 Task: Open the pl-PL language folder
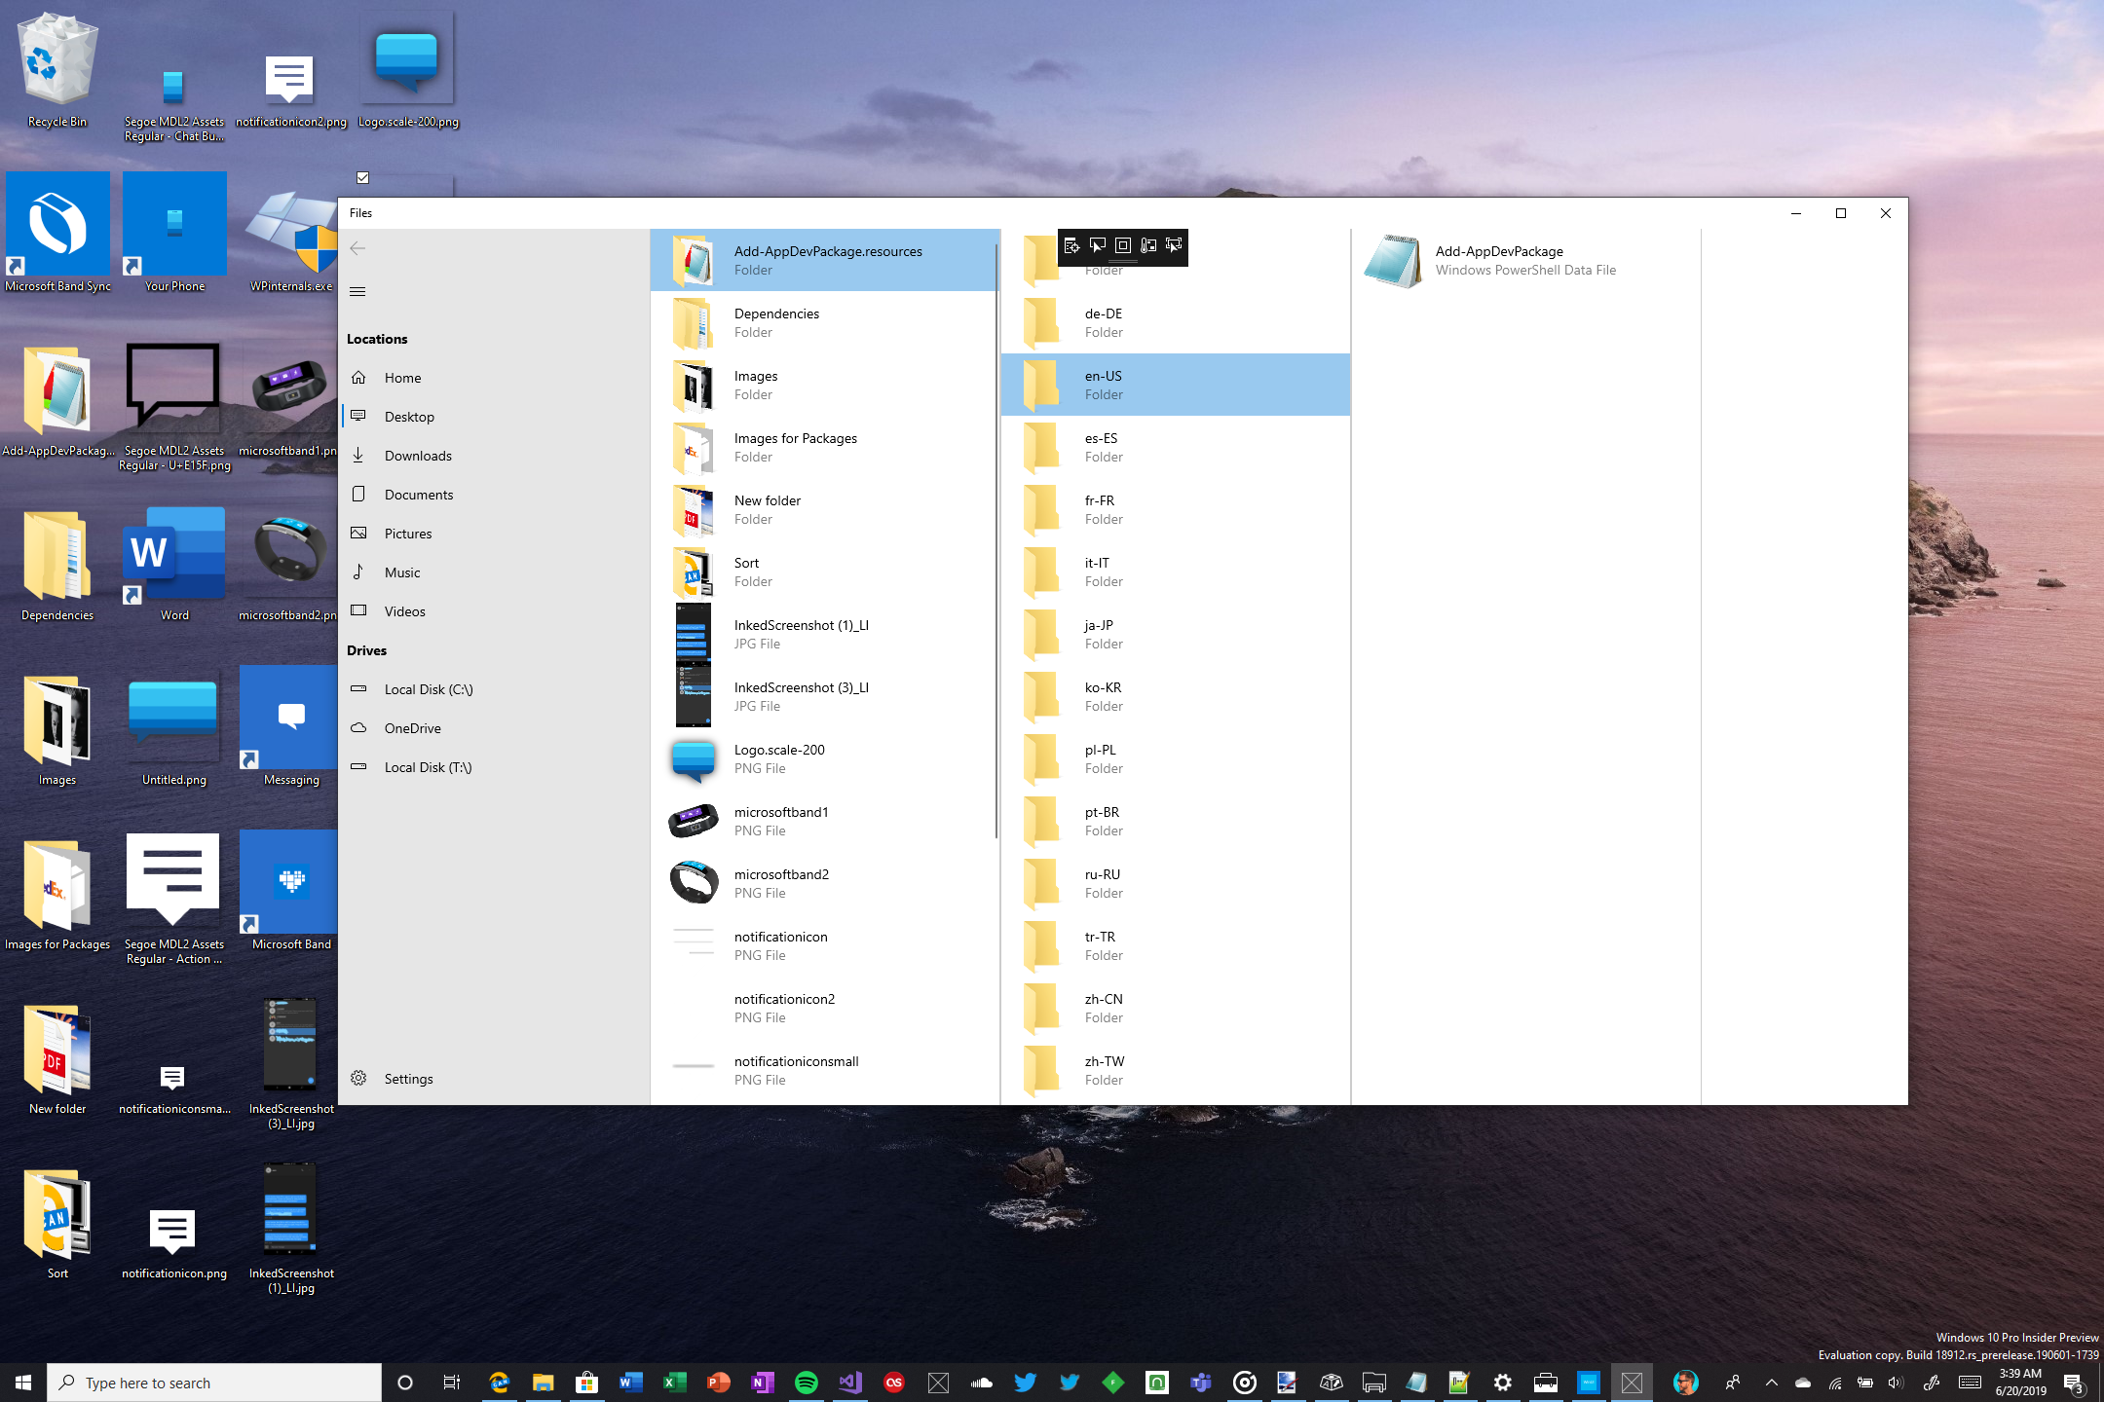[1176, 758]
